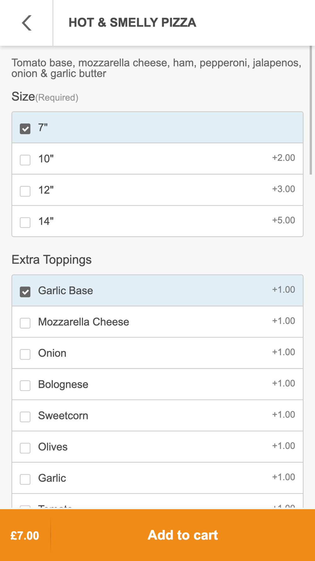315x561 pixels.
Task: Tap the Hot & Smelly Pizza title
Action: tap(132, 23)
